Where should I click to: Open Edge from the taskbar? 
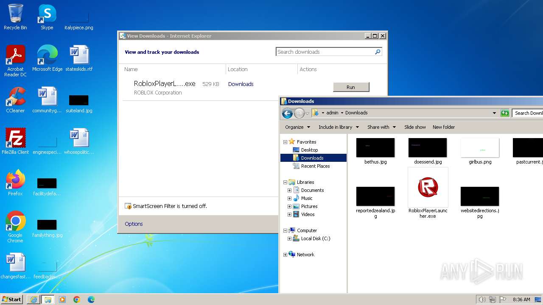pyautogui.click(x=91, y=299)
